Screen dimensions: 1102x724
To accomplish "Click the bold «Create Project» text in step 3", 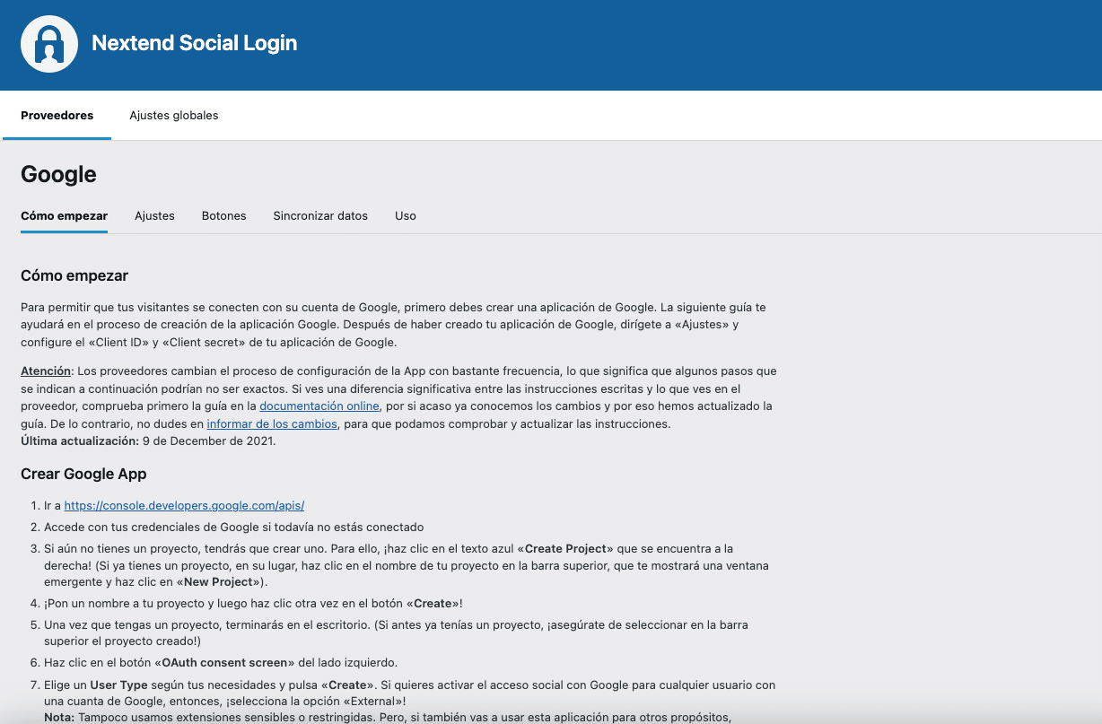I will click(x=570, y=548).
